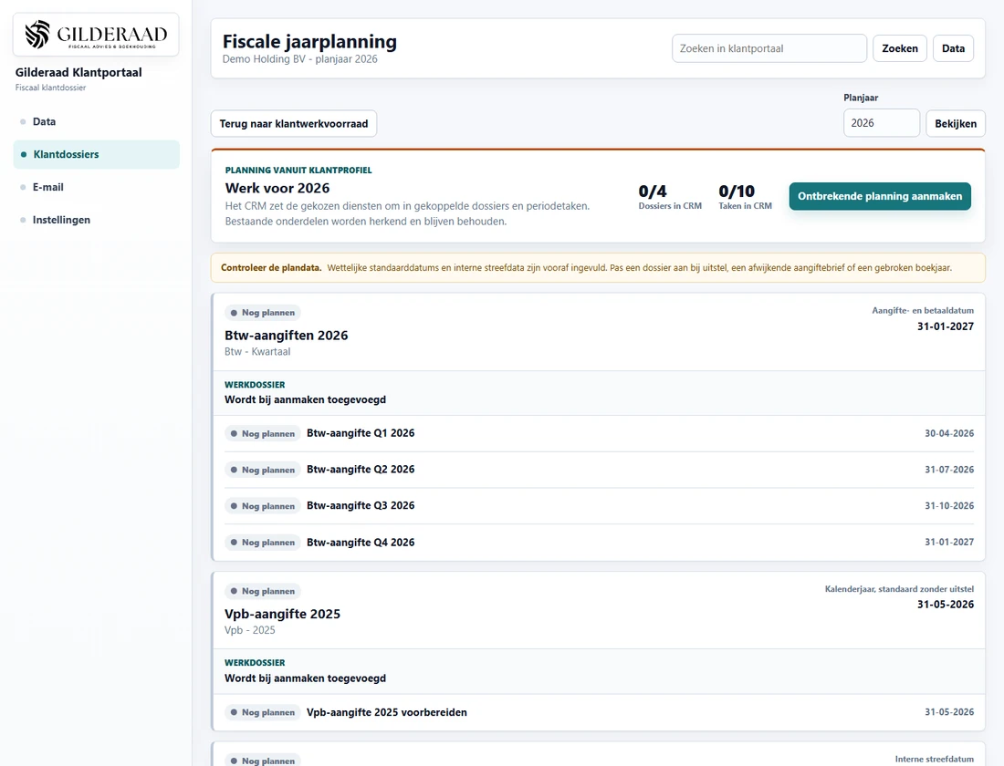Click the Bekijken button
Image resolution: width=1004 pixels, height=766 pixels.
(956, 123)
